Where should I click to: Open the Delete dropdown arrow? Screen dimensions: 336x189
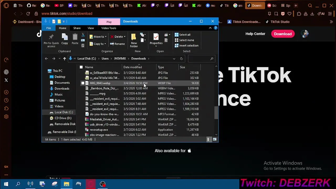point(124,37)
